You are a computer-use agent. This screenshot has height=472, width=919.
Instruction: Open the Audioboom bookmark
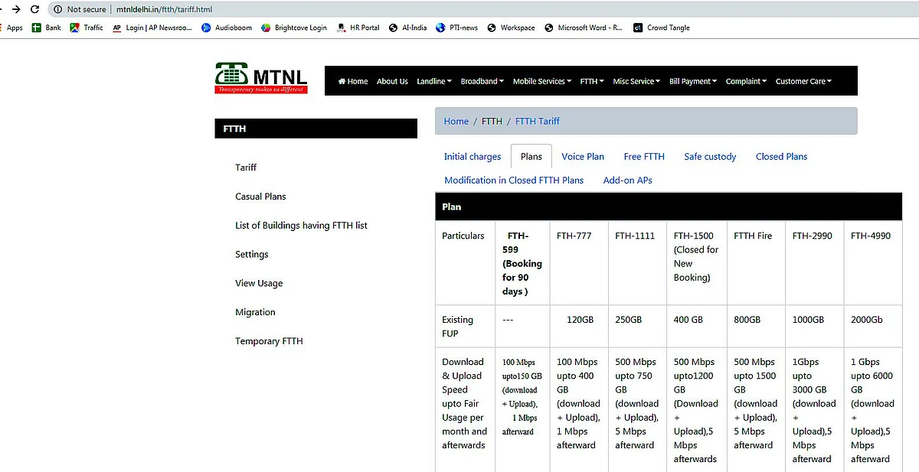coord(227,28)
